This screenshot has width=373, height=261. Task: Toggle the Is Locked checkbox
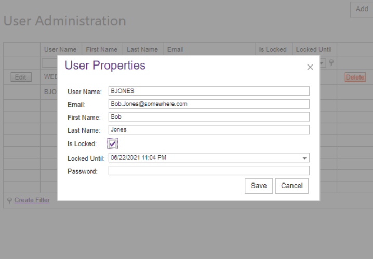[113, 143]
